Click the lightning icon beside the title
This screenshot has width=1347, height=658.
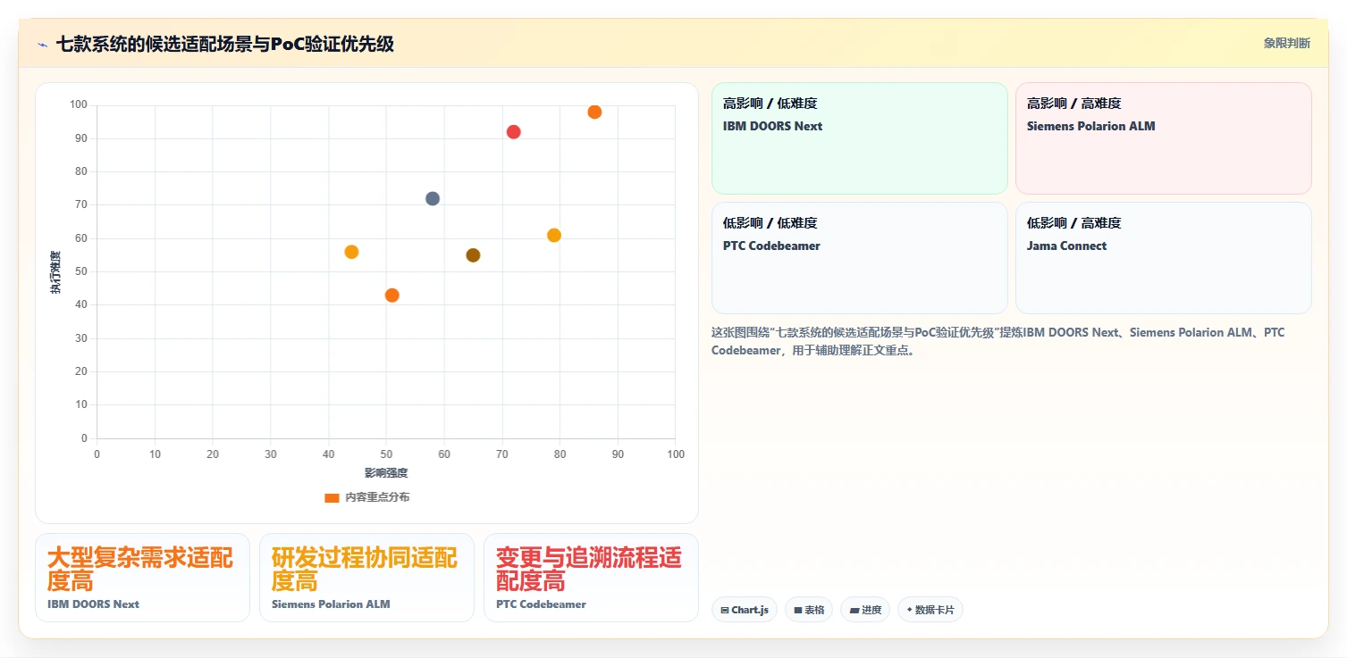click(x=42, y=45)
